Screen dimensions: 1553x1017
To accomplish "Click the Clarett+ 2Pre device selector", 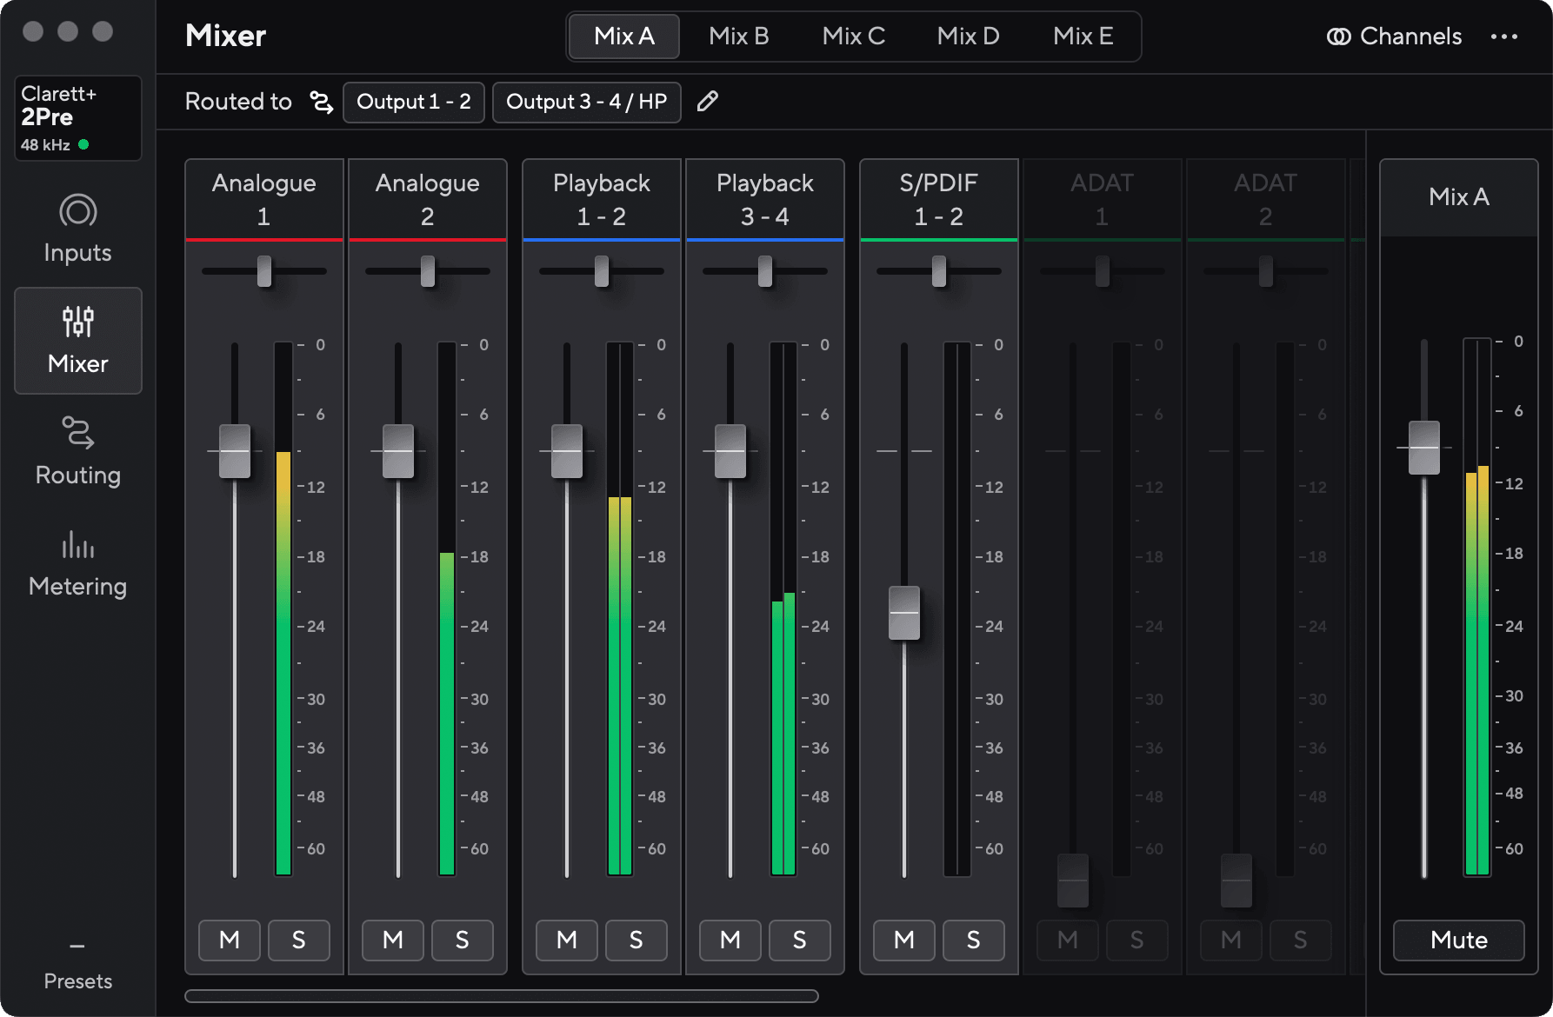I will [x=77, y=118].
